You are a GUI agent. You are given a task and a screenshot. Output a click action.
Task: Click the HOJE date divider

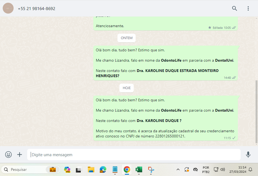tap(126, 88)
